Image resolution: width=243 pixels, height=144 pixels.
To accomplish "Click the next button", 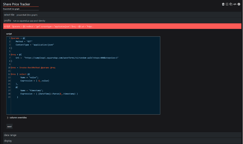I will 9,126.
